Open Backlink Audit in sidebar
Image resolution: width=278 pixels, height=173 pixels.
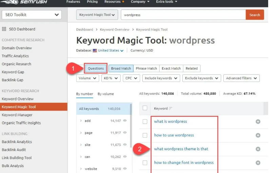[x=14, y=150]
